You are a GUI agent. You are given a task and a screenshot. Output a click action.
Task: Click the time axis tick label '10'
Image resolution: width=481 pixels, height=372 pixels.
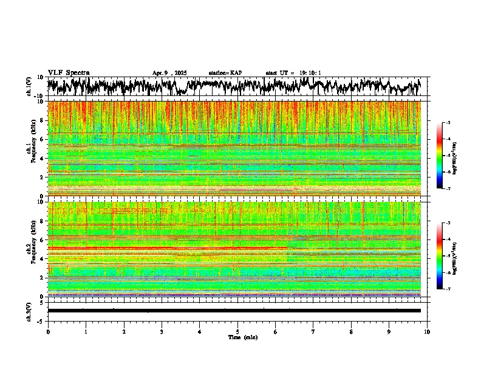[x=427, y=332]
